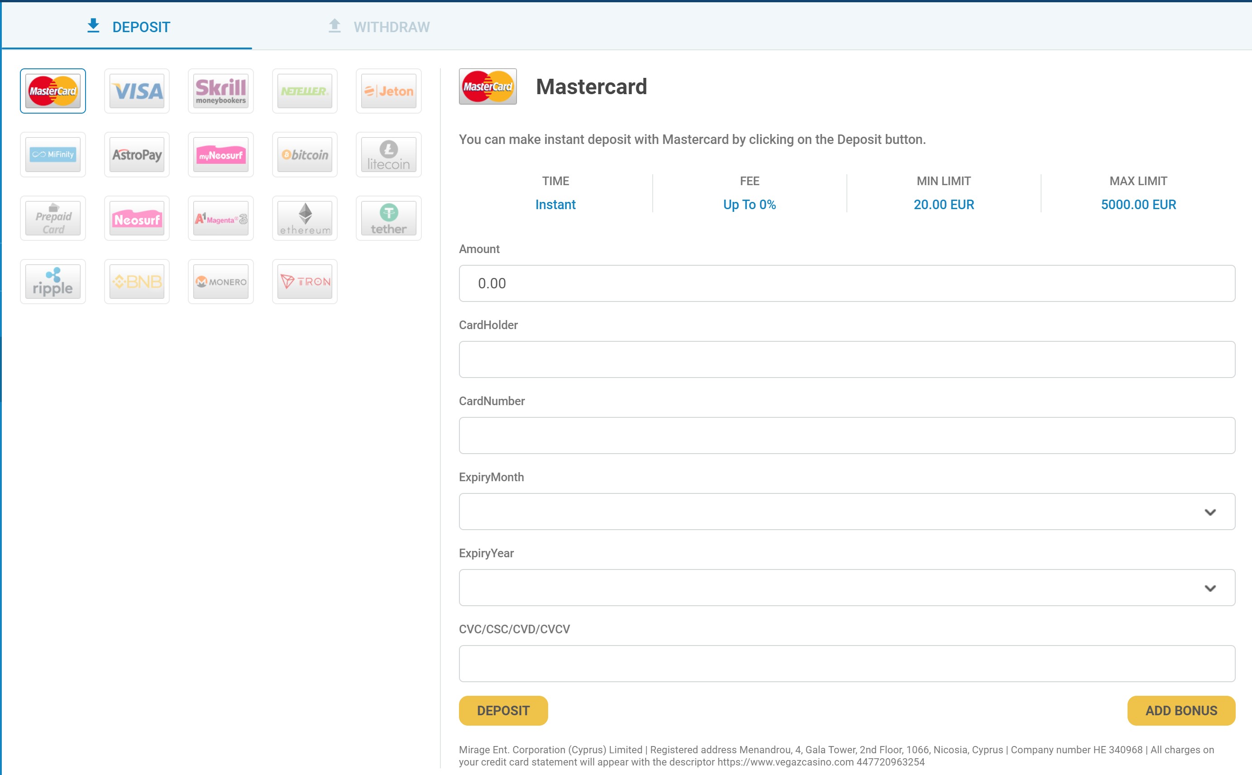Pick myNeosurf payment method
Viewport: 1252px width, 775px height.
point(221,154)
